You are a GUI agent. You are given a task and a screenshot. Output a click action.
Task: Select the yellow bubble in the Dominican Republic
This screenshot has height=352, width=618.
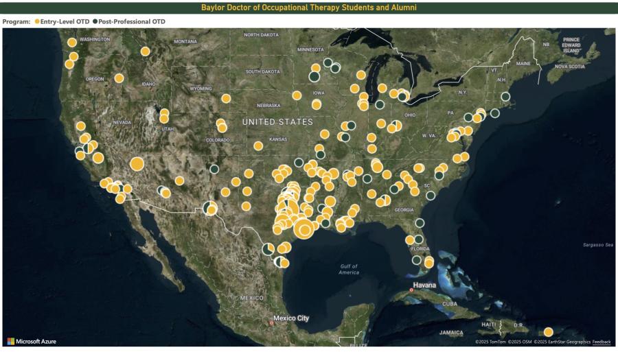point(548,331)
